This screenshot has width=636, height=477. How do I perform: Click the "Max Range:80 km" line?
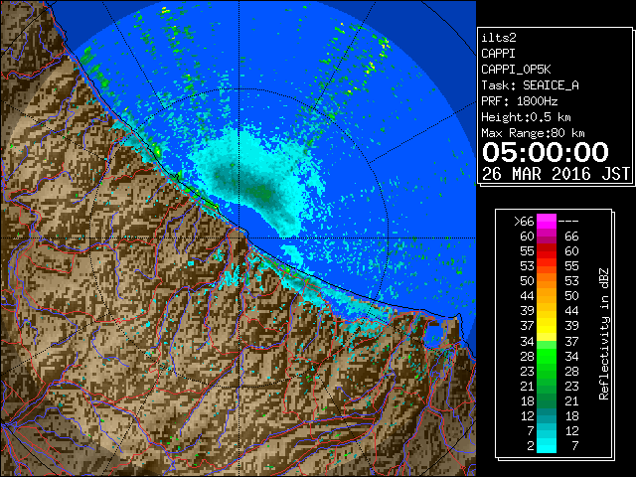[x=533, y=133]
